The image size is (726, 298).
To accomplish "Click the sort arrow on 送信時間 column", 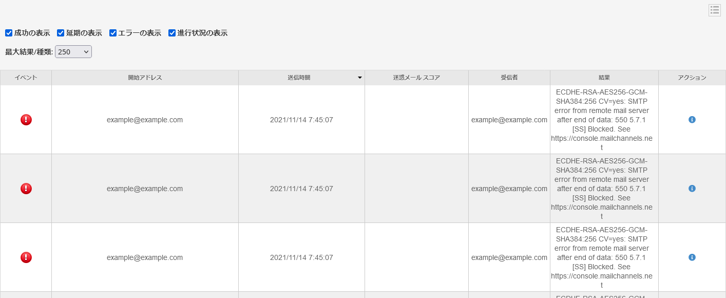I will point(360,78).
